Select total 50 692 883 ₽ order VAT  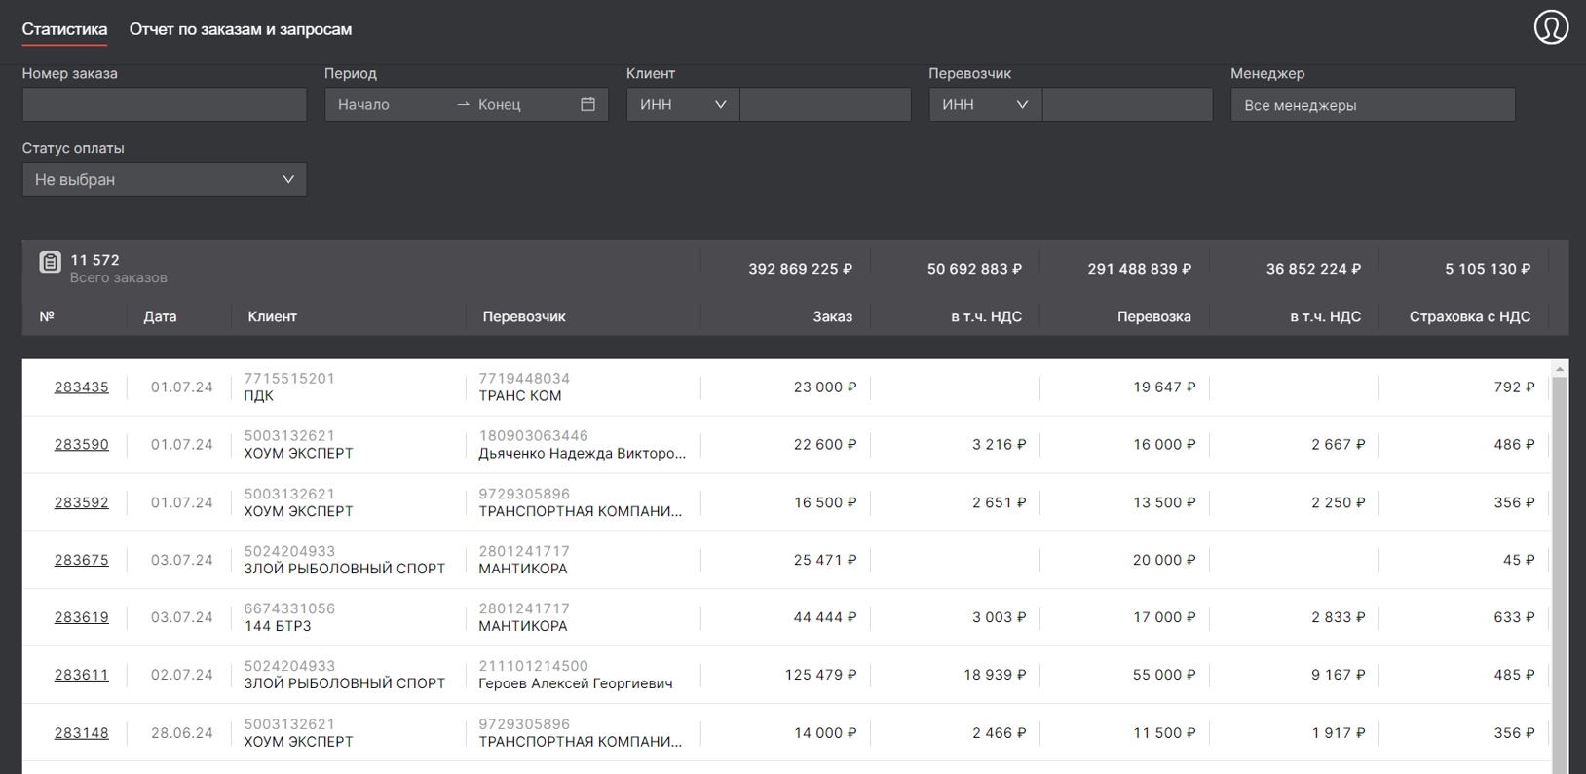point(974,269)
